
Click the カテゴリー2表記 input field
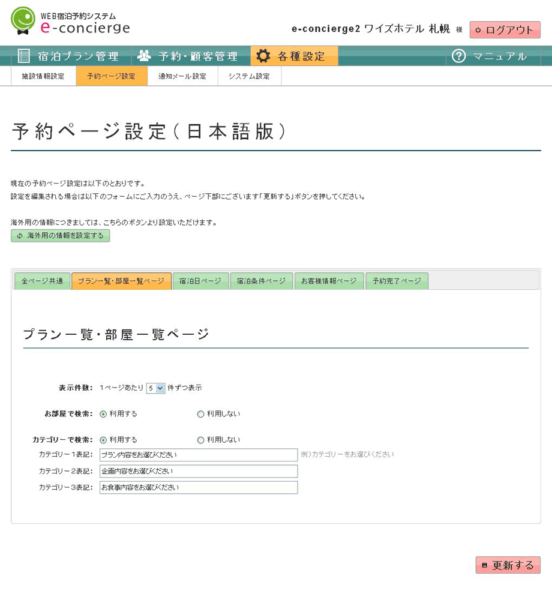tap(199, 471)
